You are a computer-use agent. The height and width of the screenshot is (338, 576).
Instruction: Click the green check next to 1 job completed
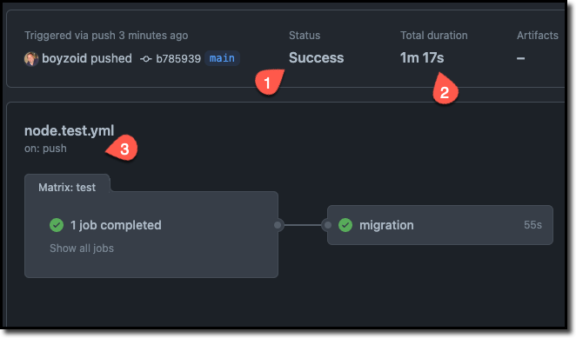57,225
